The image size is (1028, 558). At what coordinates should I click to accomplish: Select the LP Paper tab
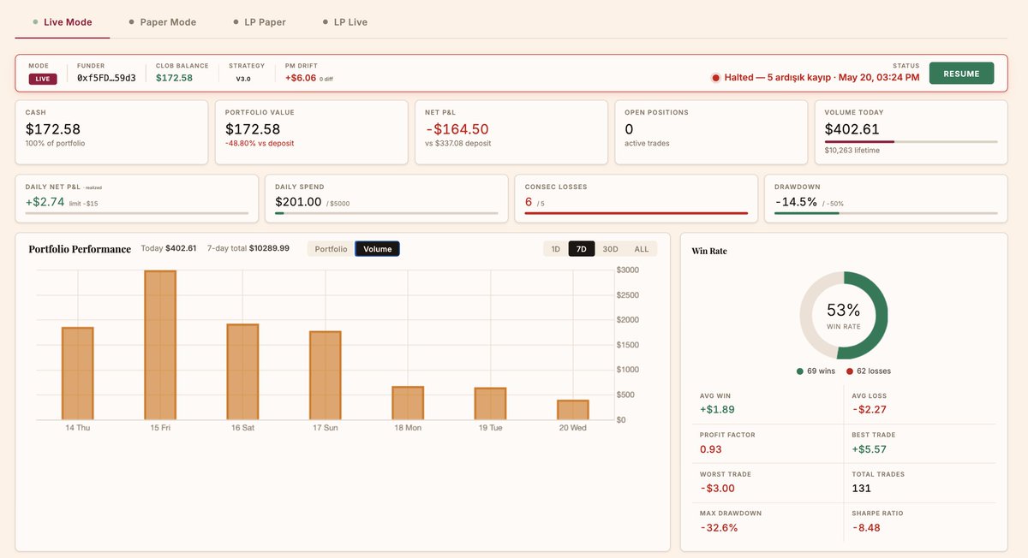coord(260,22)
